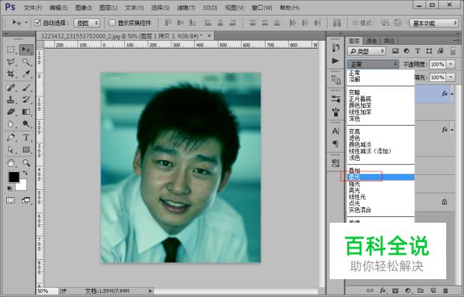Open the Actions panel play icon
This screenshot has height=297, width=464.
336,61
